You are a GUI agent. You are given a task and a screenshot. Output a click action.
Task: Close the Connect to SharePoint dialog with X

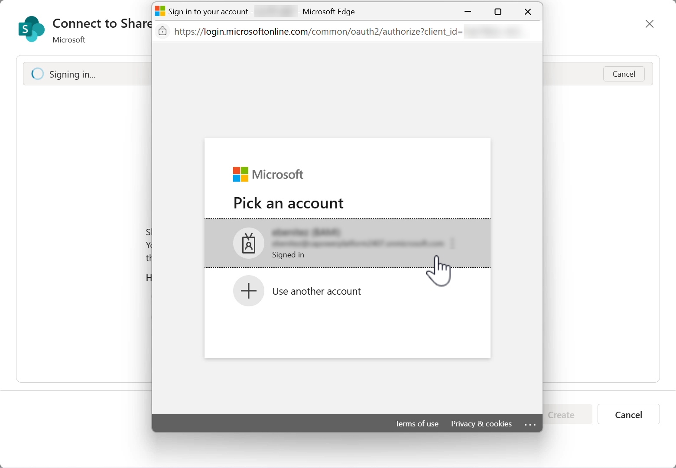click(649, 24)
